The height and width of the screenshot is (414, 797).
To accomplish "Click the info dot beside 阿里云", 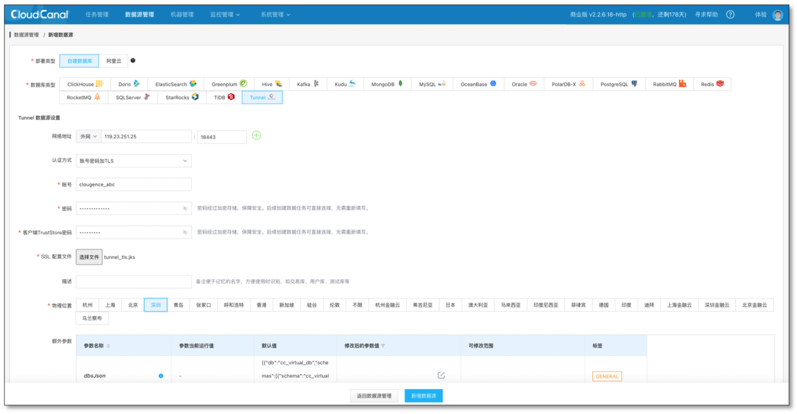I will coord(133,60).
